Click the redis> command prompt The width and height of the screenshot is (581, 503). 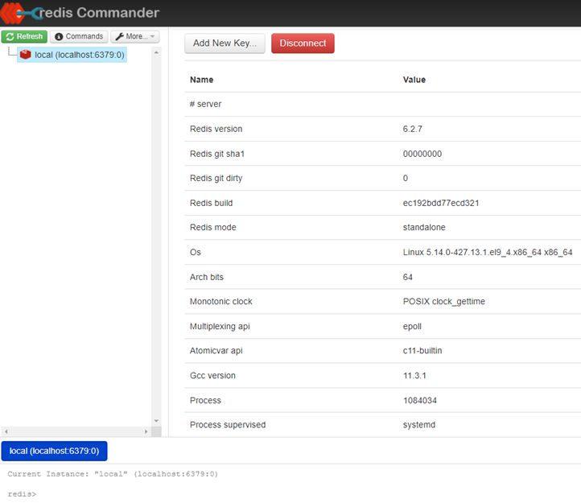pyautogui.click(x=22, y=493)
